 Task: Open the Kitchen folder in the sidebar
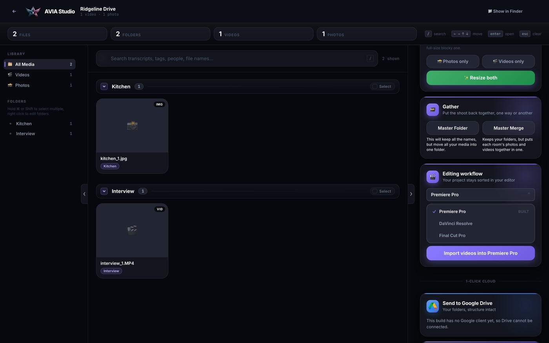pyautogui.click(x=40, y=124)
